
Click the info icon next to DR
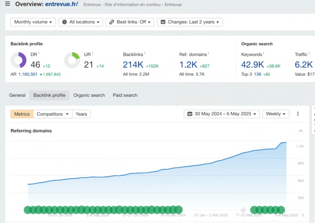39,53
